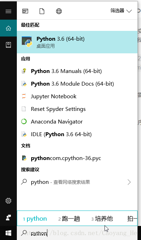141x240 pixels.
Task: Launch Python 3.6 (64-bit) best match
Action: 77,42
